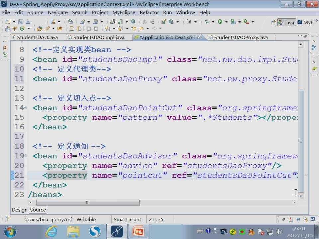Collapse the bean fold at line 14
This screenshot has height=239, width=319.
coord(26,108)
